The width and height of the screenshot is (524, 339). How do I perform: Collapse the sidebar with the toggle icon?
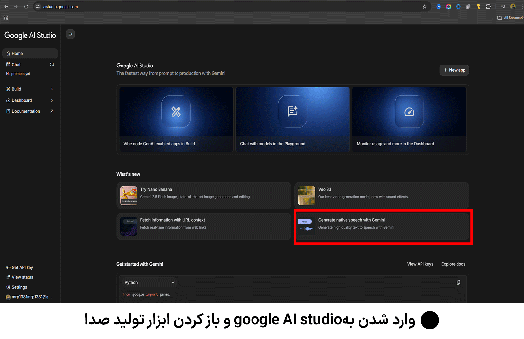click(x=70, y=34)
